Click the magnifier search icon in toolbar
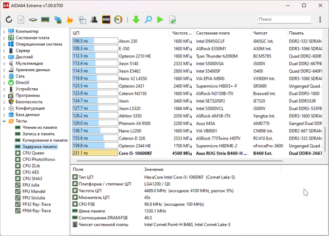The image size is (329, 236). tap(148, 20)
